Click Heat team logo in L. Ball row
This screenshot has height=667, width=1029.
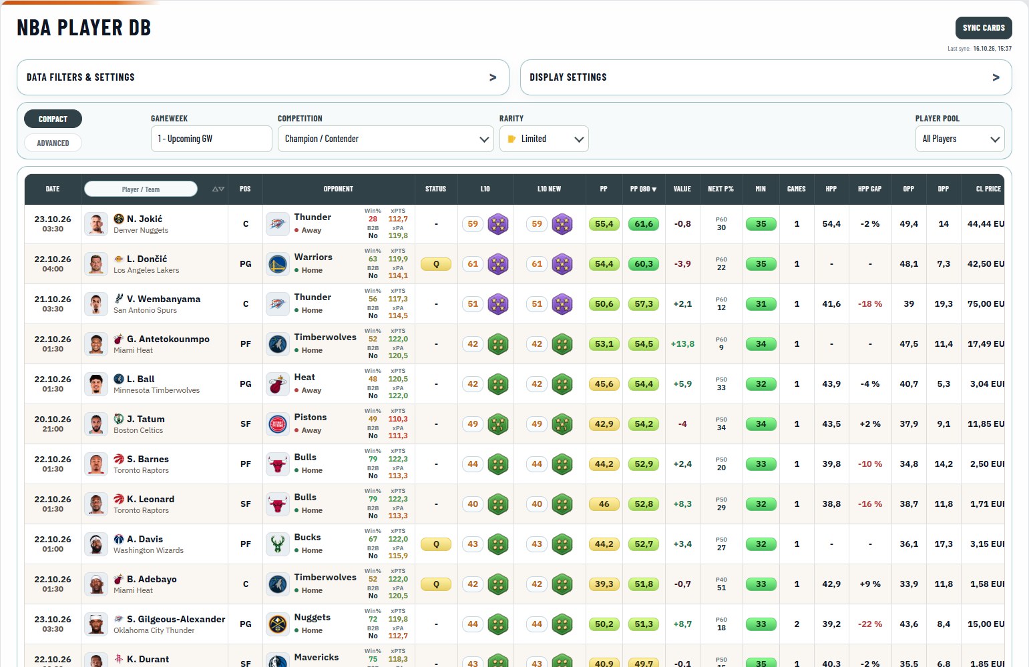point(277,384)
